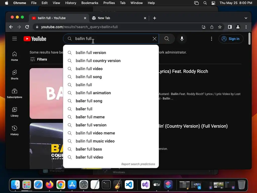Pick suggestion 'baller full song'
The height and width of the screenshot is (193, 257).
[x=111, y=101]
